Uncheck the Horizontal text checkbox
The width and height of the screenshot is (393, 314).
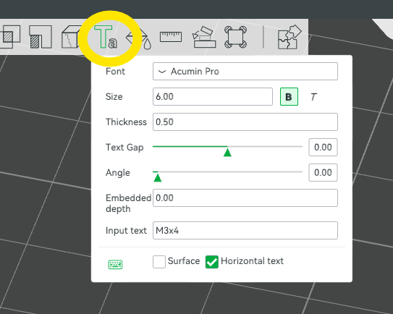point(212,262)
